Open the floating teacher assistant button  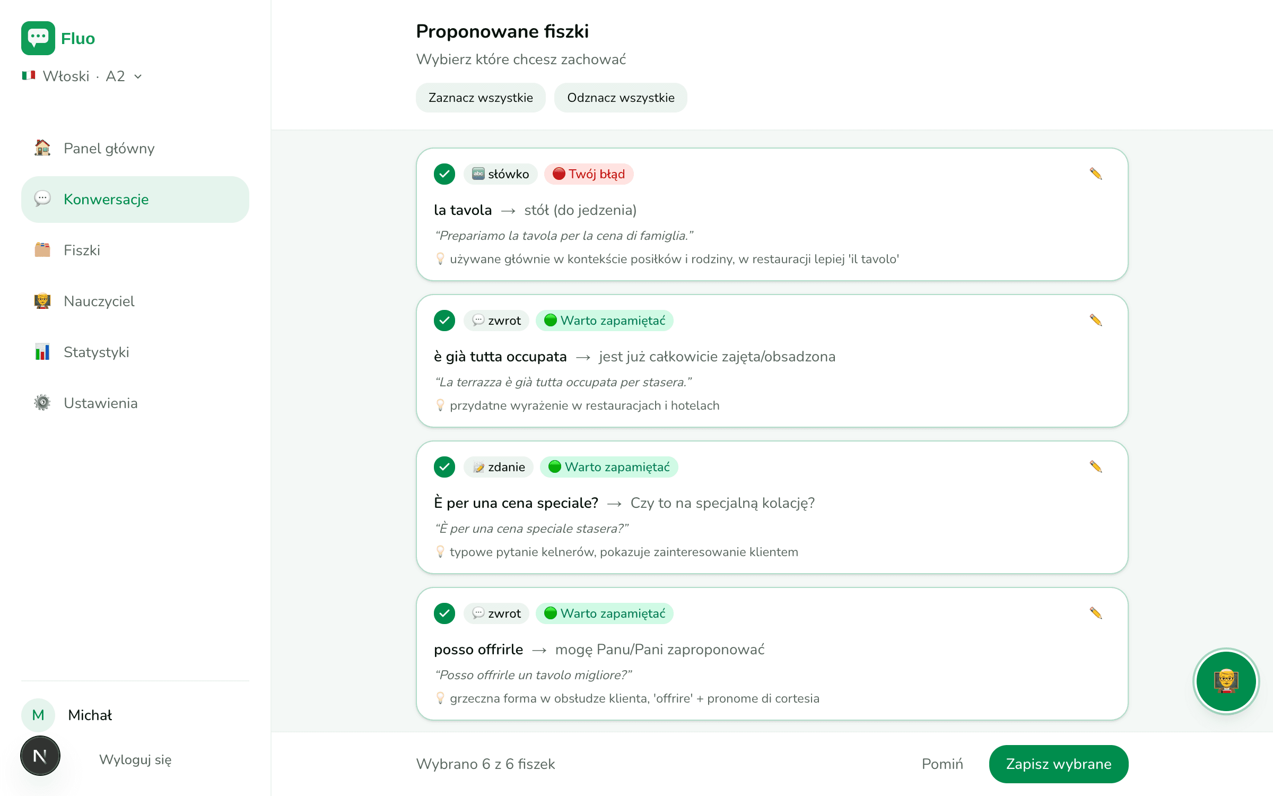[1226, 681]
